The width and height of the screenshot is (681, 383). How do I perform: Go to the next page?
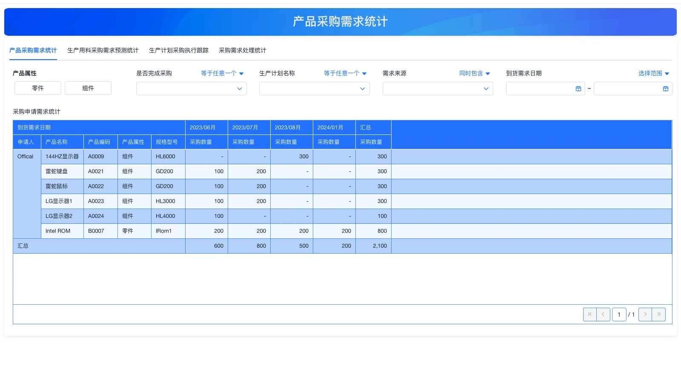645,314
